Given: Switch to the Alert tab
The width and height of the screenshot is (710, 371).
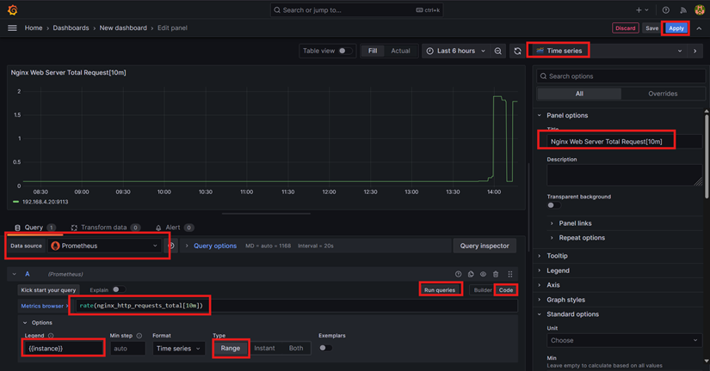Looking at the screenshot, I should click(x=174, y=228).
